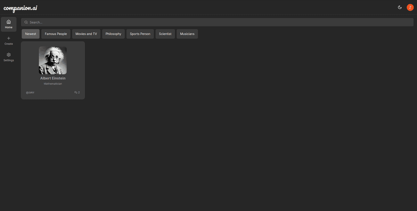Viewport: 417px width, 211px height.
Task: Click the Mathematician description text
Action: (x=53, y=84)
